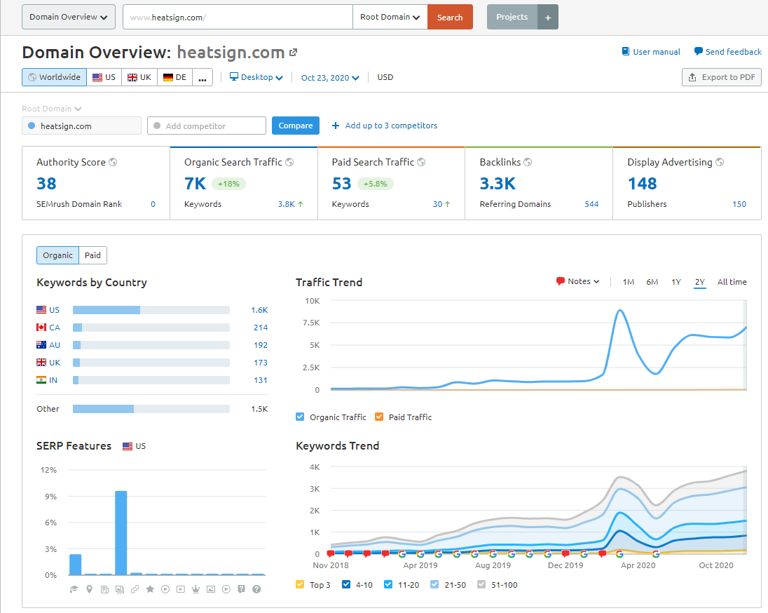This screenshot has height=613, width=768.
Task: Select the DE database tab
Action: click(175, 77)
